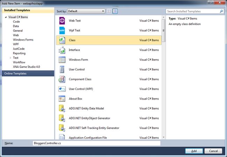The image size is (227, 157).
Task: Click the Windows Form template icon
Action: tap(62, 60)
